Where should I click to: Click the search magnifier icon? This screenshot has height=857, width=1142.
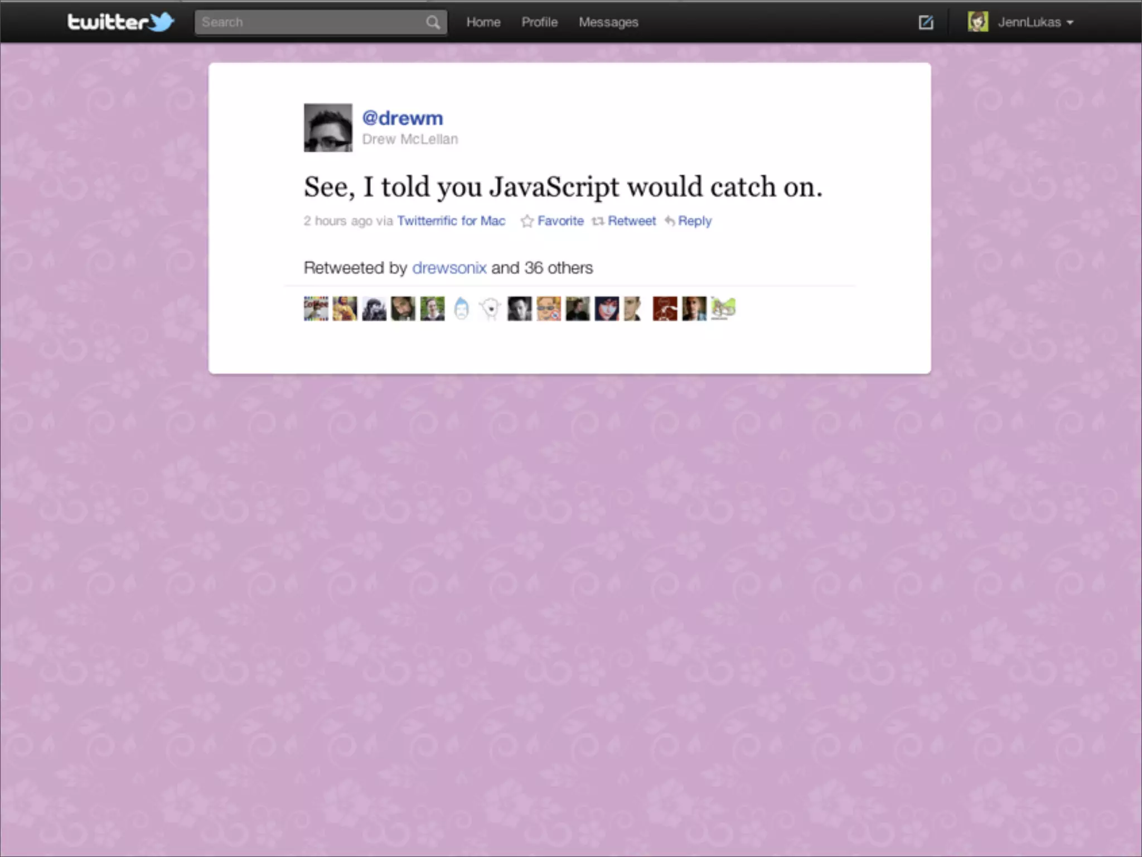433,22
